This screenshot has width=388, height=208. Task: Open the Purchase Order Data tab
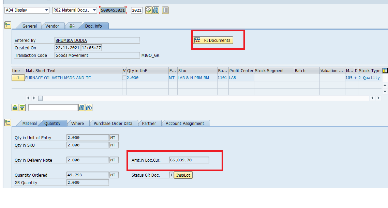pyautogui.click(x=113, y=123)
